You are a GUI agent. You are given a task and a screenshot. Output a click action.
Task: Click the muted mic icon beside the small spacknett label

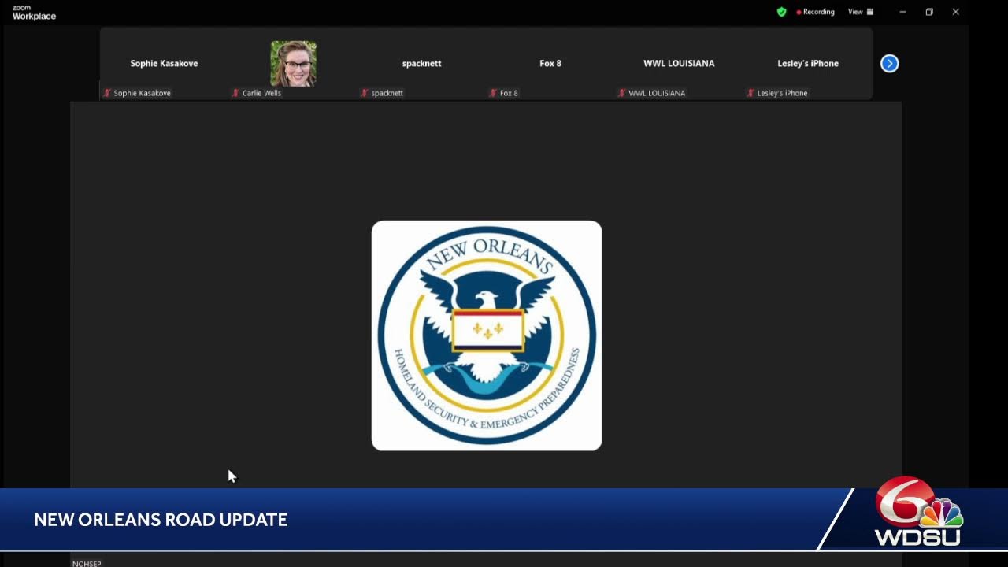(365, 93)
